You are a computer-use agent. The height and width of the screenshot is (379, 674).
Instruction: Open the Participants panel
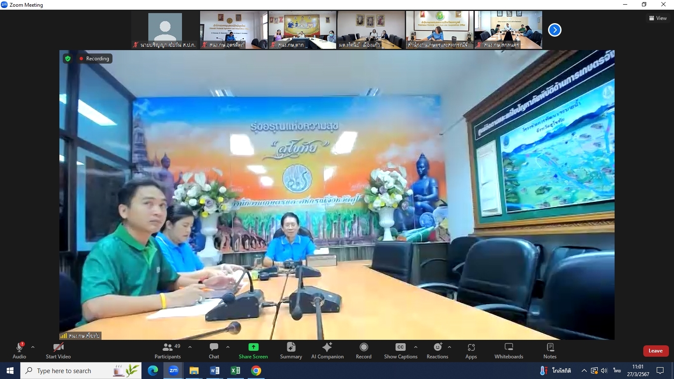tap(168, 351)
